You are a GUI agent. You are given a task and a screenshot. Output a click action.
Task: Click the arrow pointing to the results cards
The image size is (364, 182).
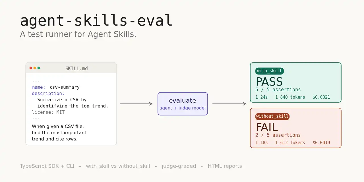229,104
